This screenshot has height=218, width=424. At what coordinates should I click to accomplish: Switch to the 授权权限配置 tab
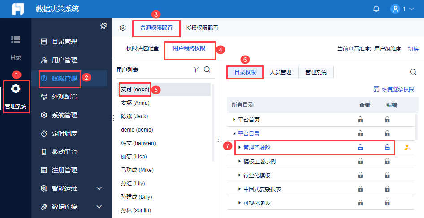(202, 28)
